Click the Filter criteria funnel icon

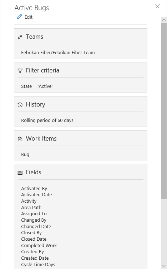pyautogui.click(x=20, y=71)
